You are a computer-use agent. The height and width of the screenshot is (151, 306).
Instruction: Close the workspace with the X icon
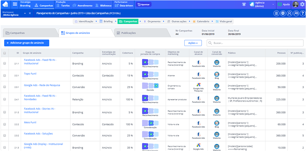[x=30, y=13]
